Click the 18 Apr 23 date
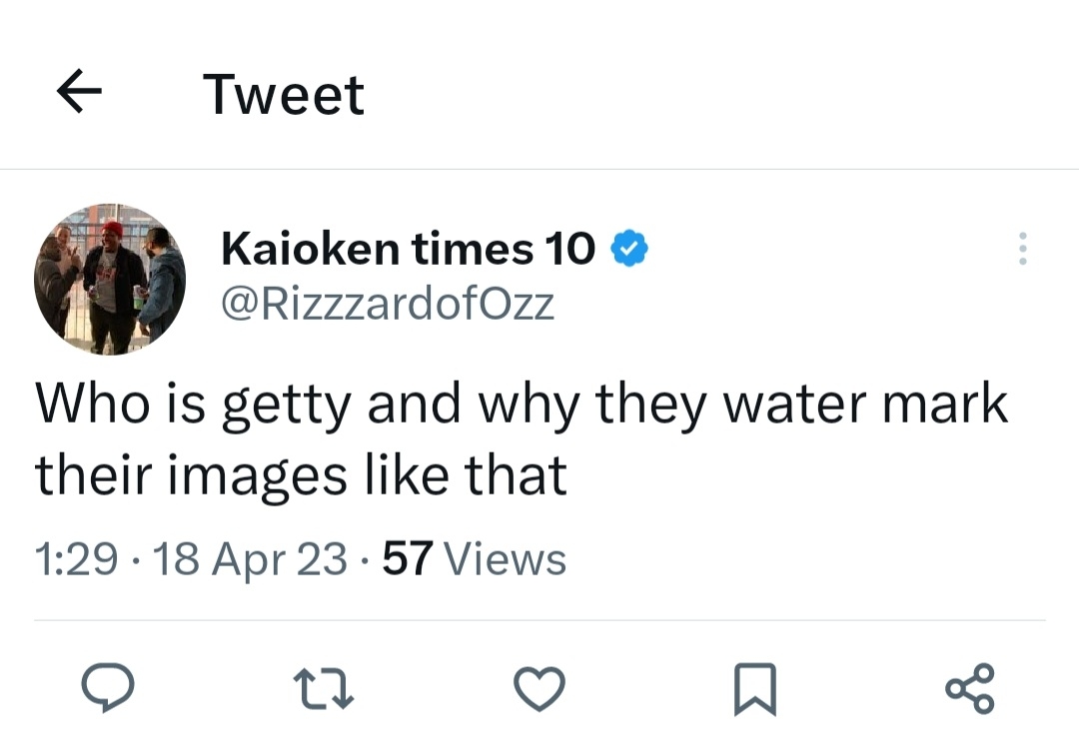The width and height of the screenshot is (1079, 749). 251,559
